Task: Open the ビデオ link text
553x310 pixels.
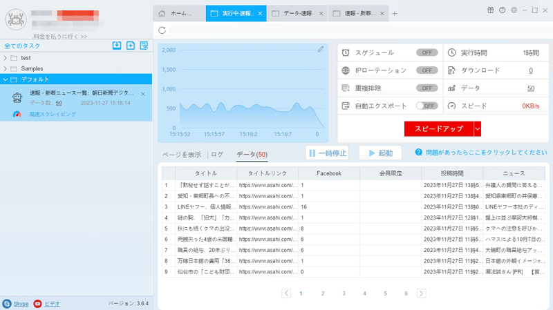Action: pyautogui.click(x=53, y=304)
